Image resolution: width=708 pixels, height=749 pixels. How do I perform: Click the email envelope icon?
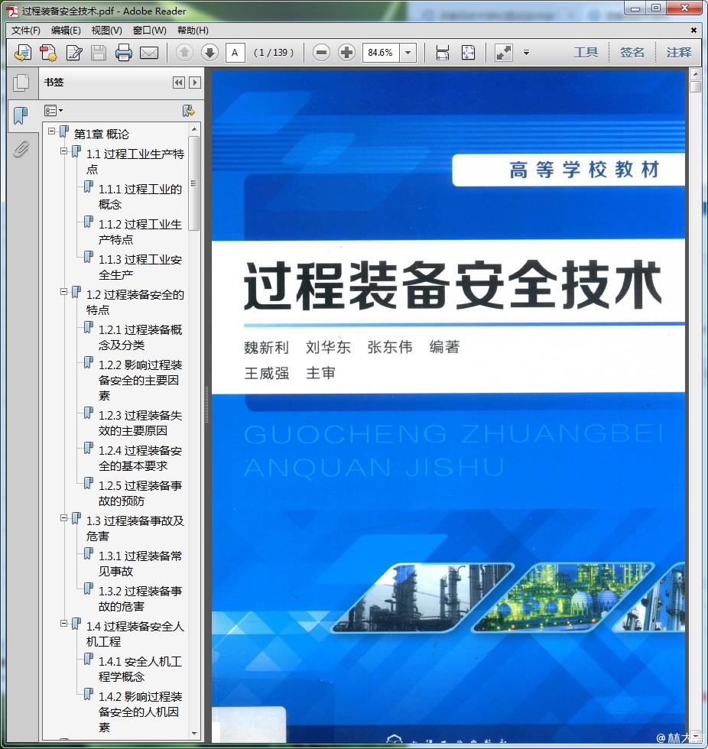pos(148,53)
